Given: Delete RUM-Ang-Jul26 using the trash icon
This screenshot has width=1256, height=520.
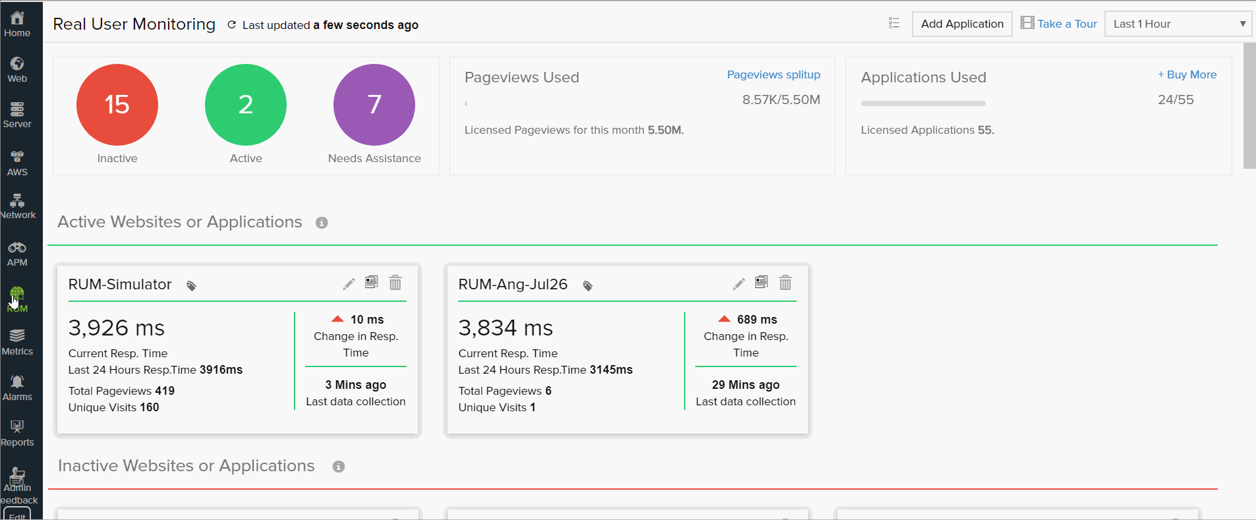Looking at the screenshot, I should [x=785, y=283].
